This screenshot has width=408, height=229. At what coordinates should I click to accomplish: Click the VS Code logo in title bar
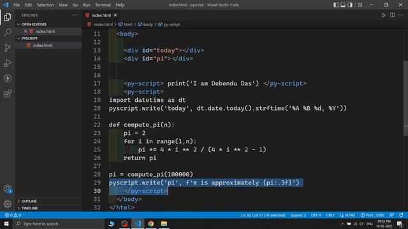coord(6,5)
